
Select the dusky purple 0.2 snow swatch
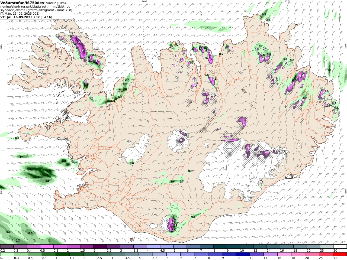point(7,247)
